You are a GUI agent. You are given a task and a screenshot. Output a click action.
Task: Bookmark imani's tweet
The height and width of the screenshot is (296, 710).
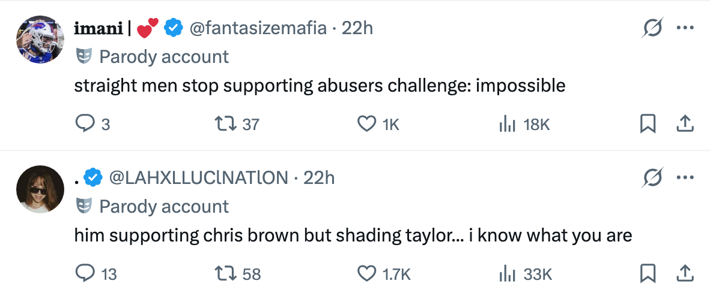(648, 124)
